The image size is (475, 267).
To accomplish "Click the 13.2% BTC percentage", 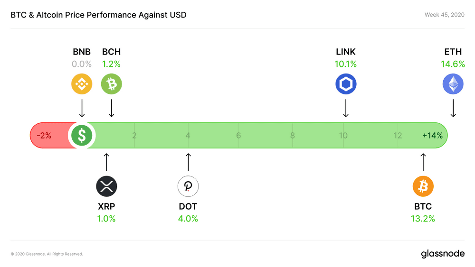I will [423, 219].
